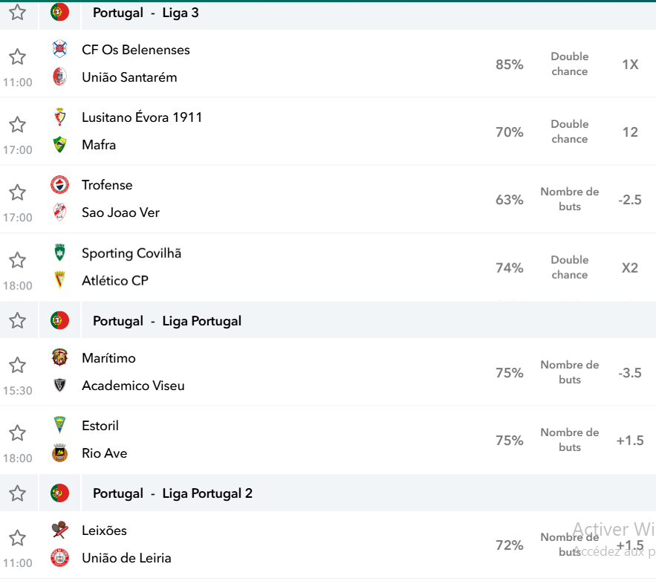
Task: Favorite the Liga Portugal 2 league star
Action: pos(18,493)
